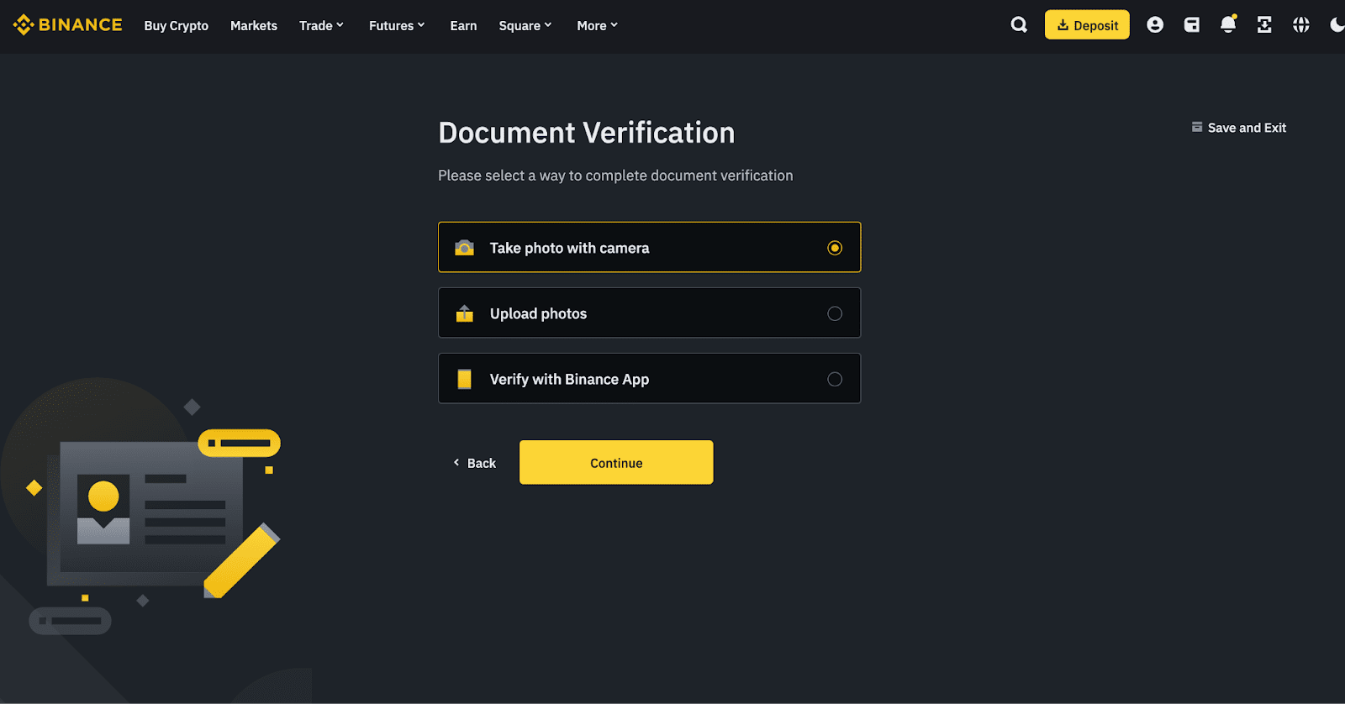
Task: Open the More dropdown menu
Action: 597,26
